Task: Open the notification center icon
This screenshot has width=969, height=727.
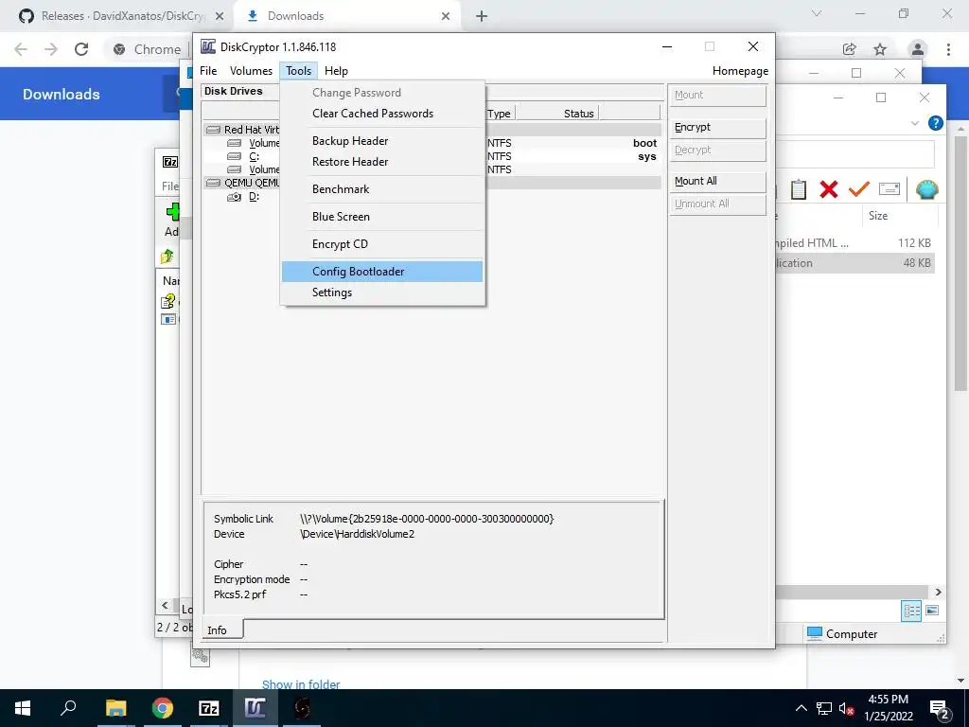Action: [x=939, y=708]
